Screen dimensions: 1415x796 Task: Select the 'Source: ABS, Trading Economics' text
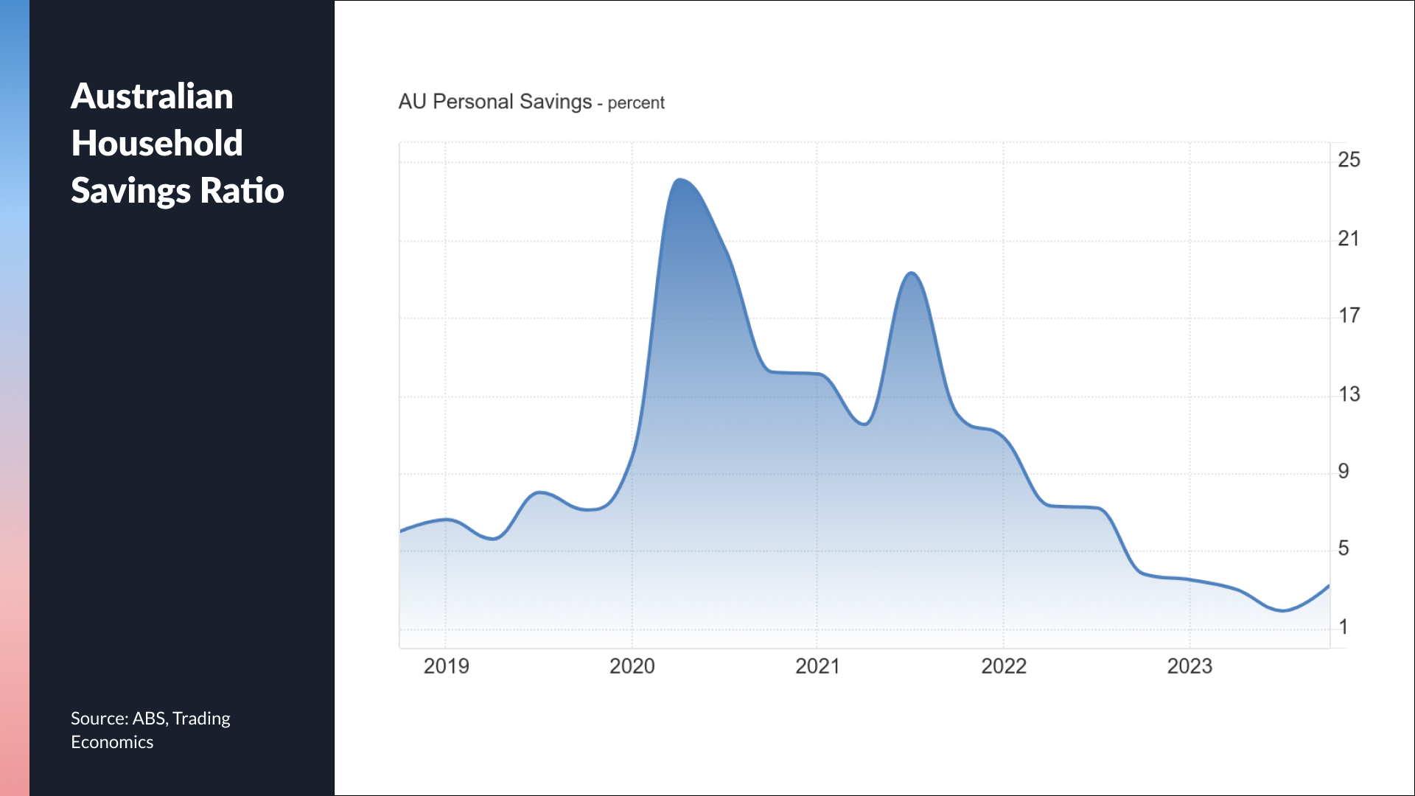150,730
